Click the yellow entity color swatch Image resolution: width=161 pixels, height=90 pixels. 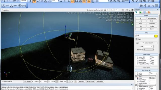(156, 36)
